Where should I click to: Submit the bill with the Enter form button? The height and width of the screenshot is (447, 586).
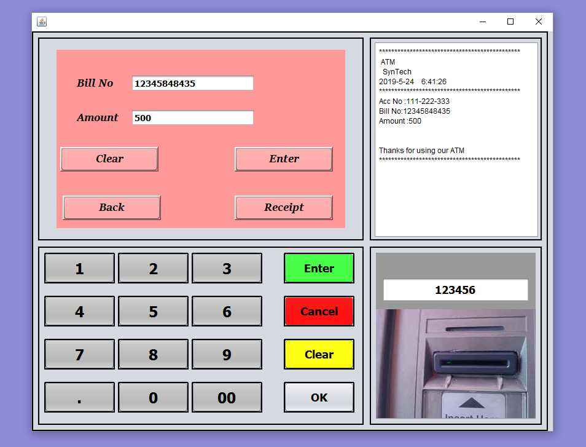[x=283, y=159]
